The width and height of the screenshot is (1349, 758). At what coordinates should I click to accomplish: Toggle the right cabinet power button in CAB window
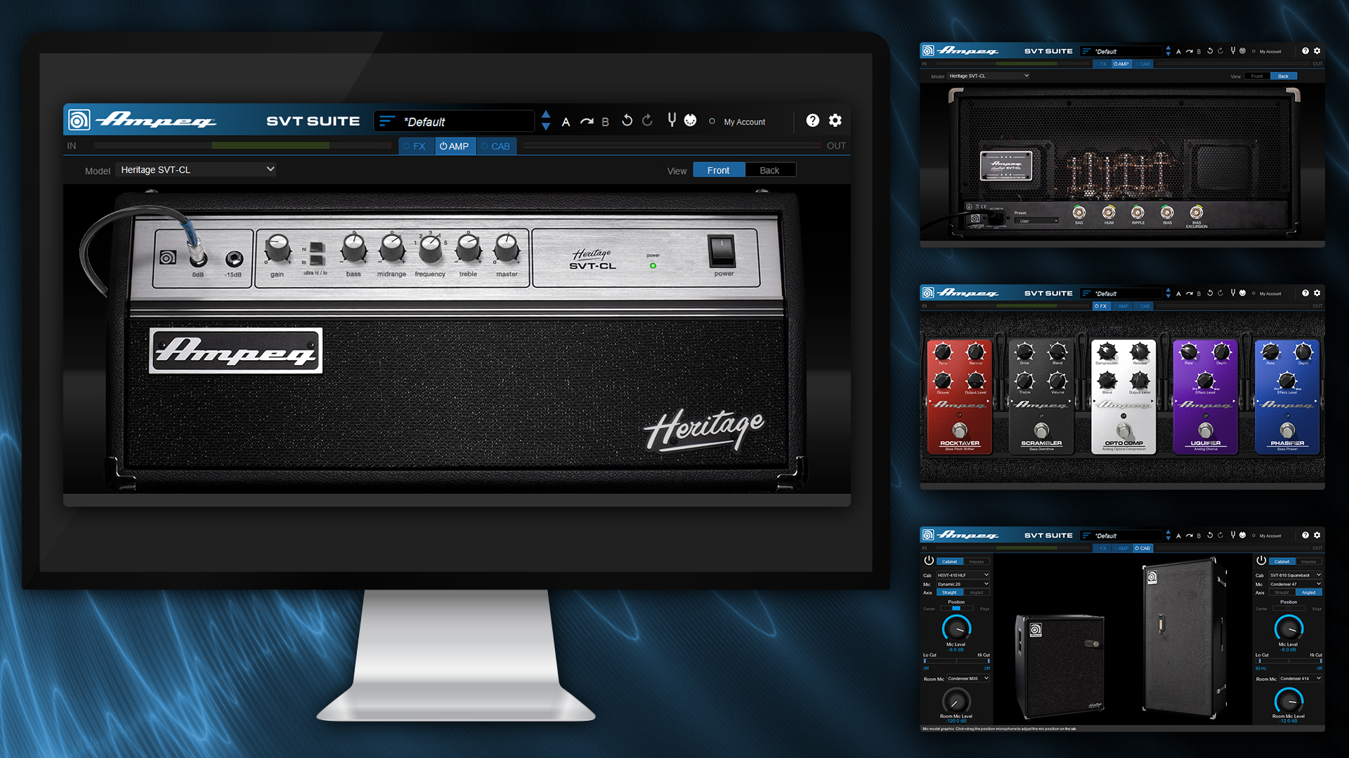1261,561
